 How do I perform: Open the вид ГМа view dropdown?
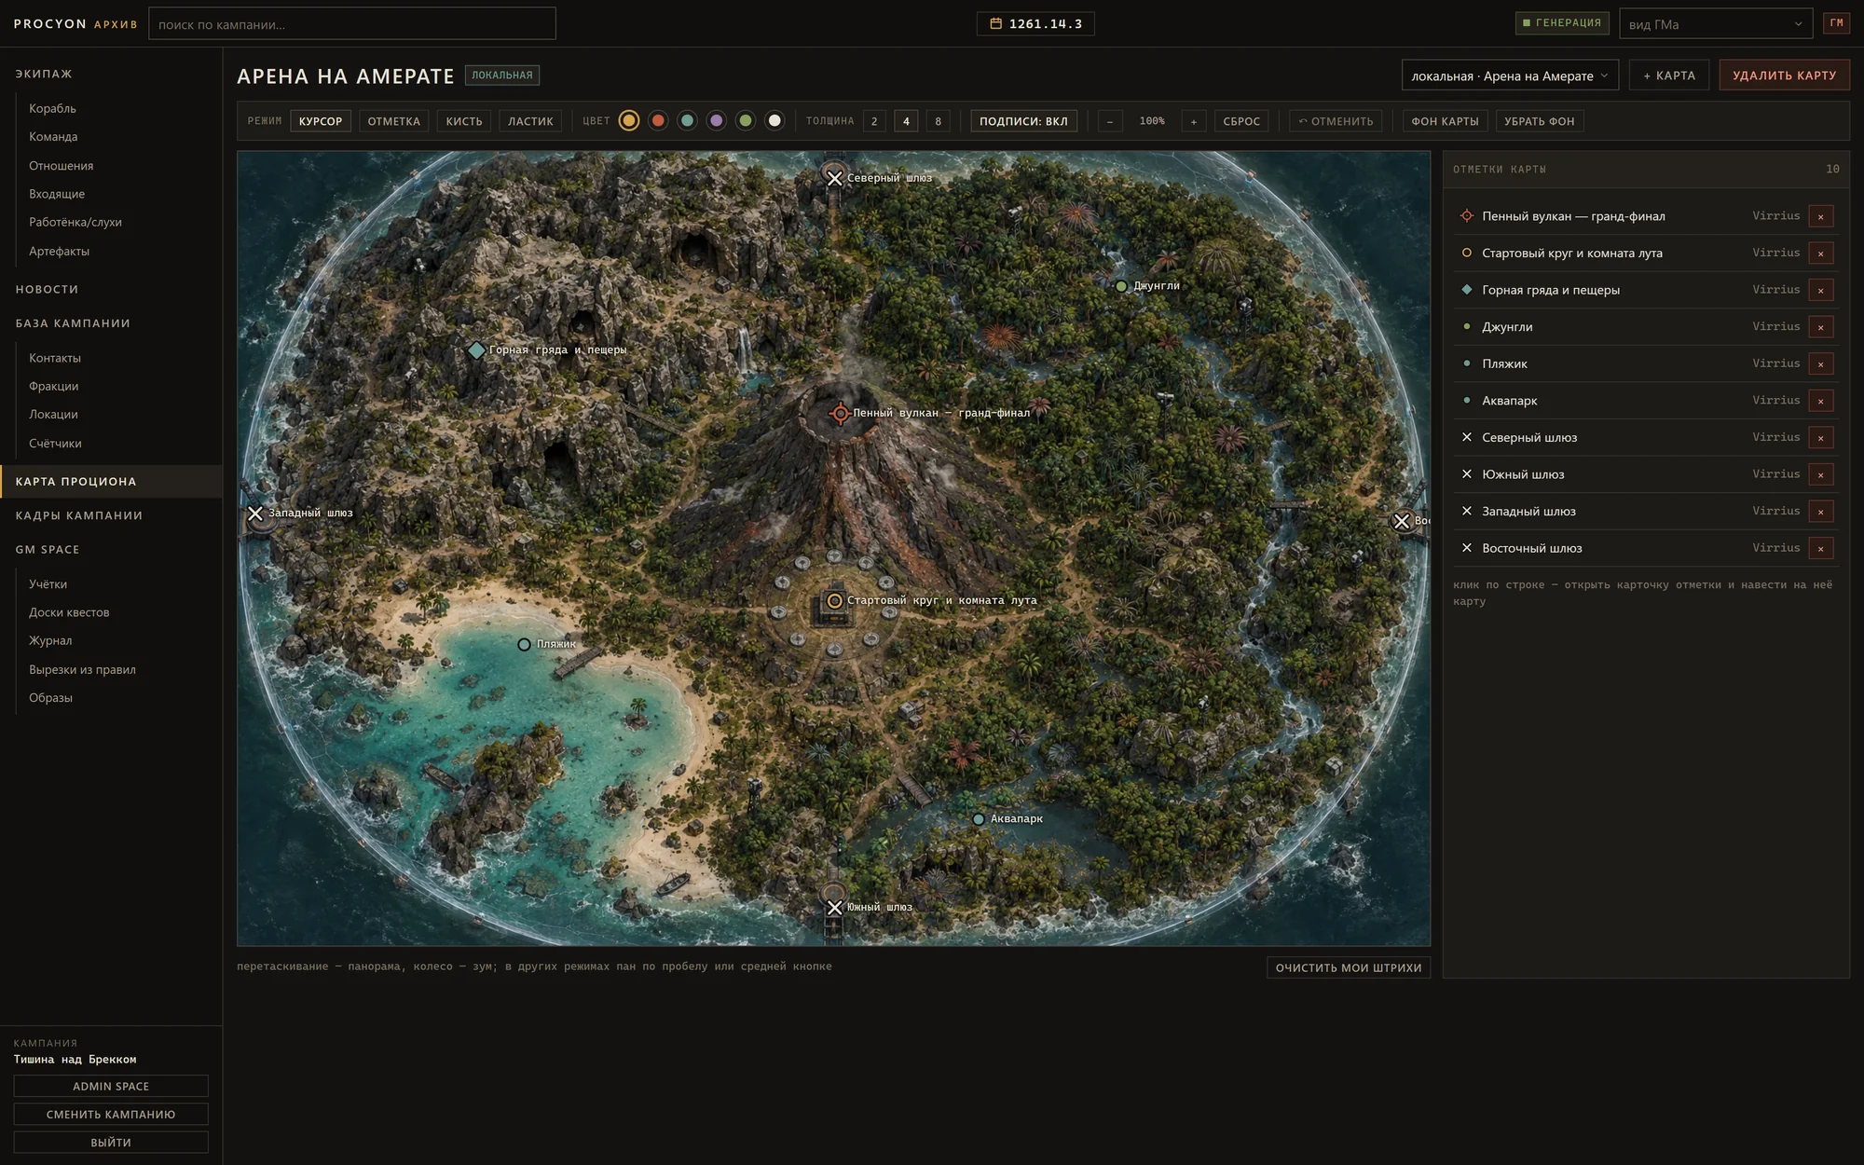pos(1716,24)
